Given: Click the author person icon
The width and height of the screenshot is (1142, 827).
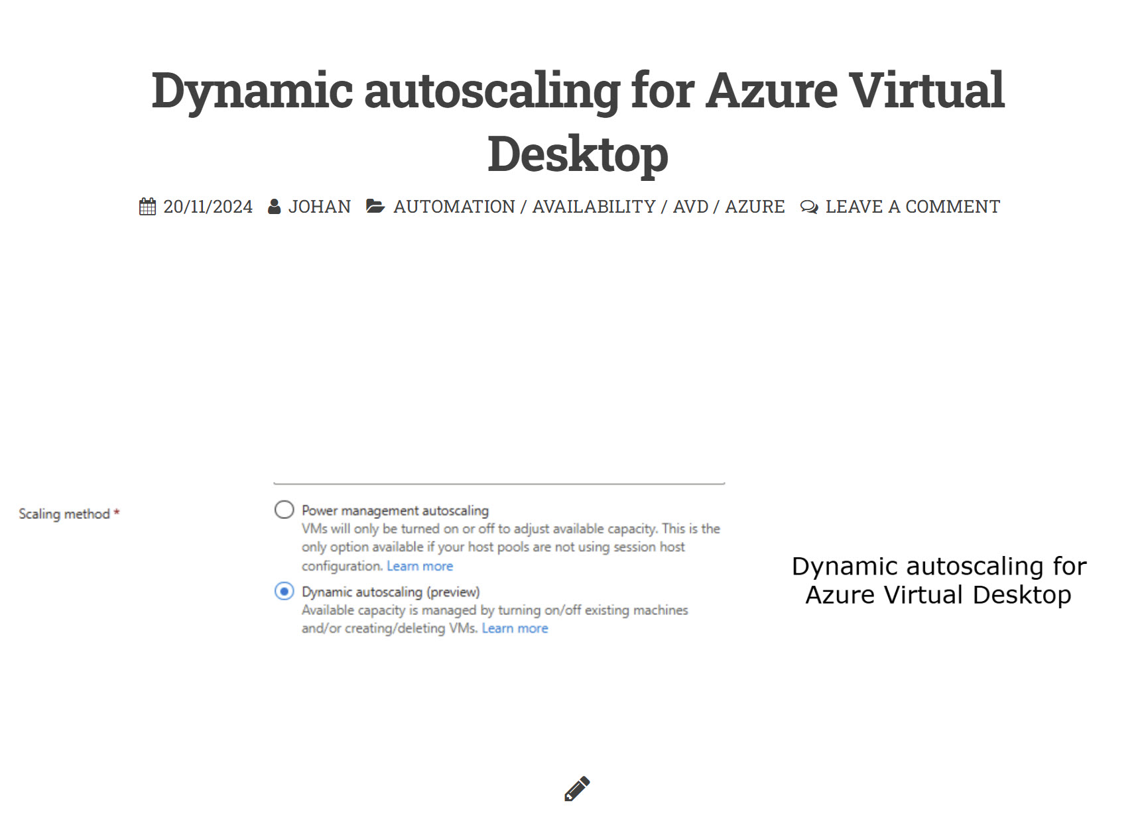Looking at the screenshot, I should tap(274, 207).
